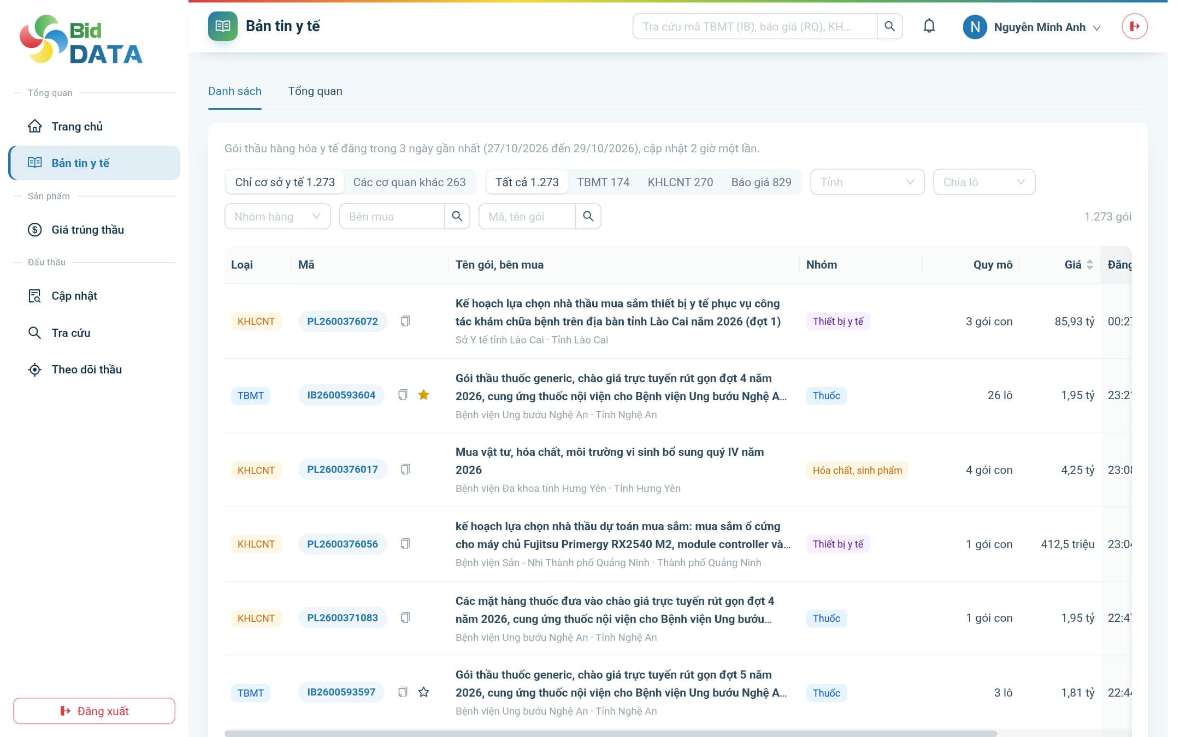Select Tất cả 1.273 filter
The height and width of the screenshot is (737, 1180).
click(527, 182)
